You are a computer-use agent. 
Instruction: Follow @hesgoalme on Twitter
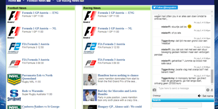point(165,8)
